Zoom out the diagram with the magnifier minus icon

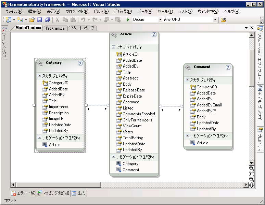252,179
